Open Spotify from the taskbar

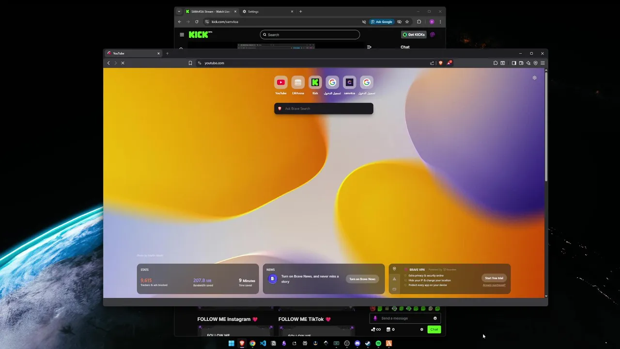(x=378, y=343)
